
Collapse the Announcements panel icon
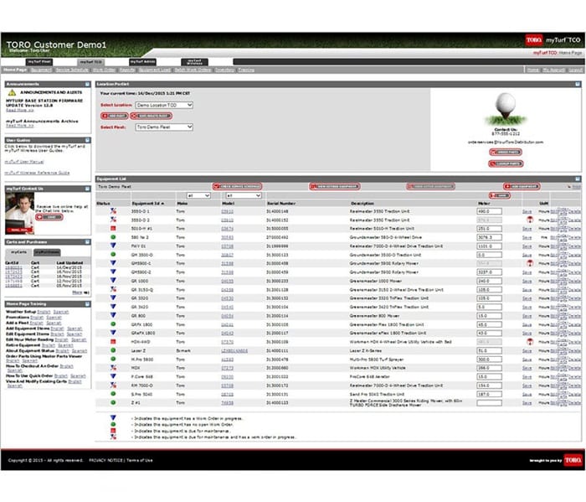point(87,84)
